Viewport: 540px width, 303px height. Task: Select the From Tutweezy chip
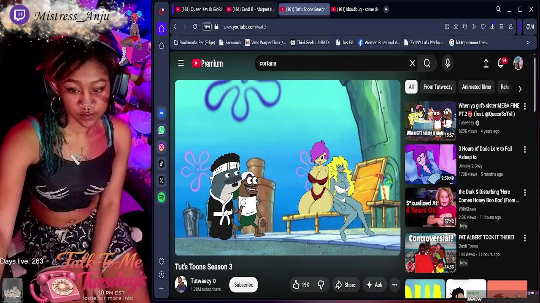tap(438, 87)
